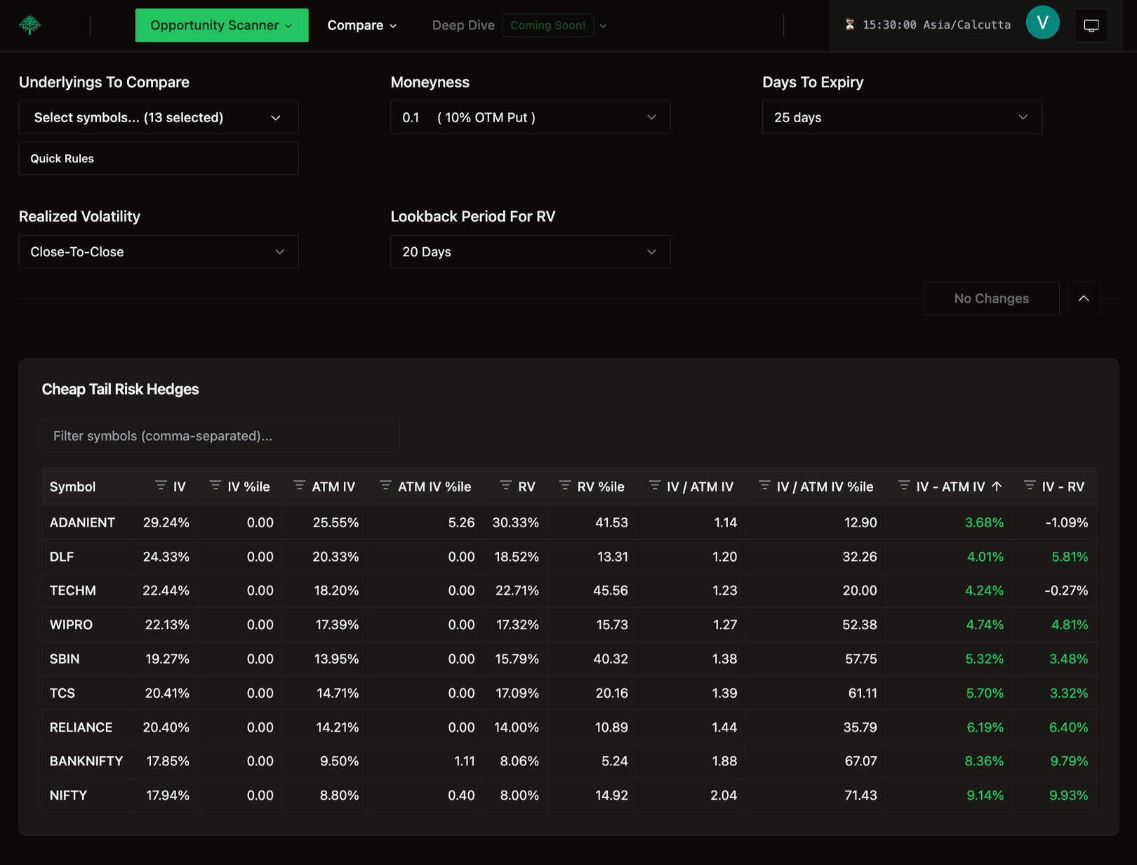Expand the Days To Expiry dropdown
This screenshot has height=865, width=1137.
click(901, 117)
